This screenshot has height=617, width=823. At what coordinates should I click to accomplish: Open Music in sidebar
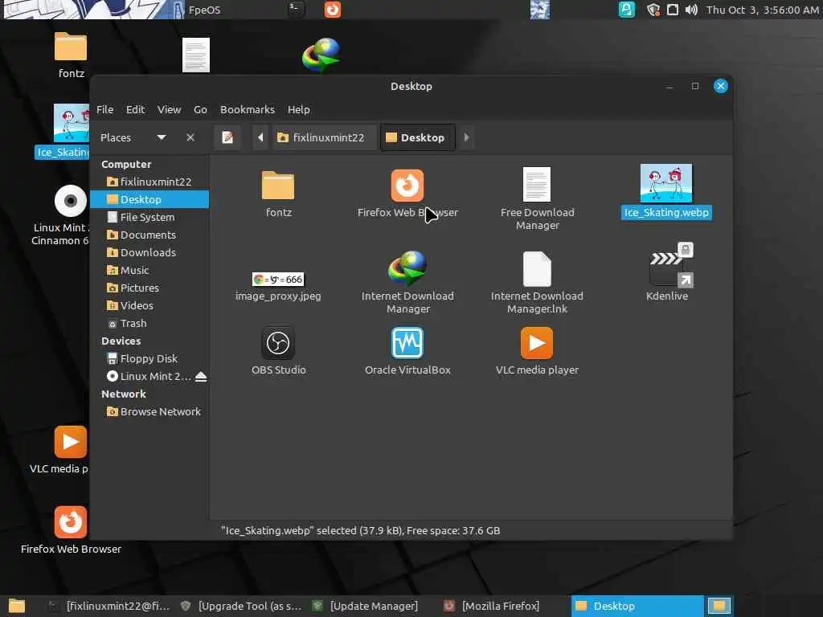pos(149,270)
